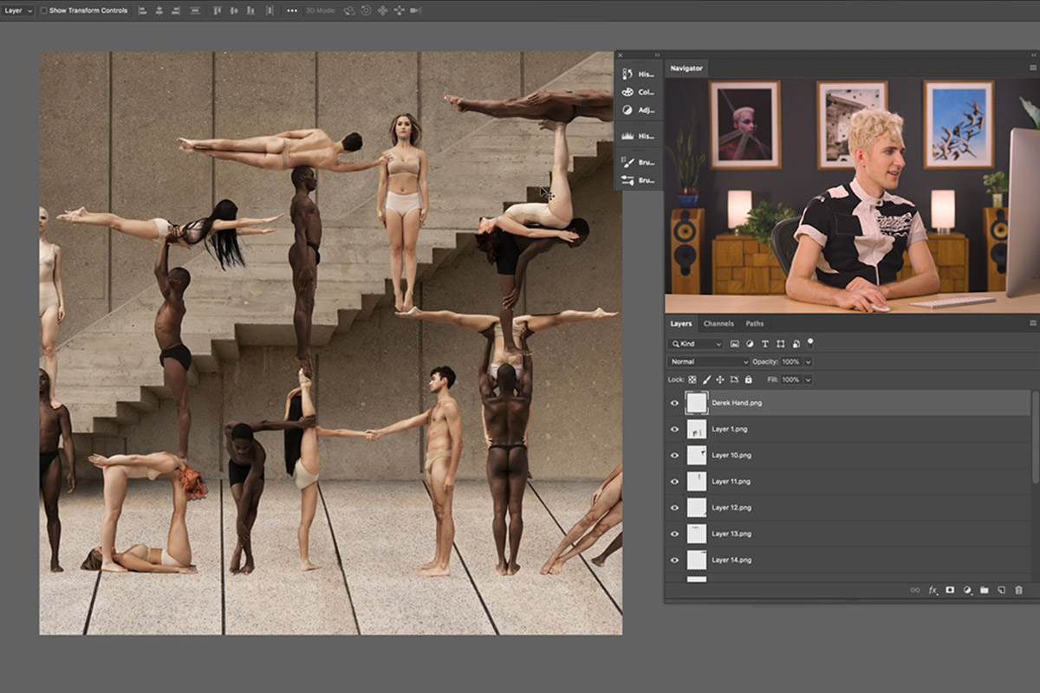Viewport: 1040px width, 693px height.
Task: Click the Create new layer icon
Action: pyautogui.click(x=1002, y=590)
